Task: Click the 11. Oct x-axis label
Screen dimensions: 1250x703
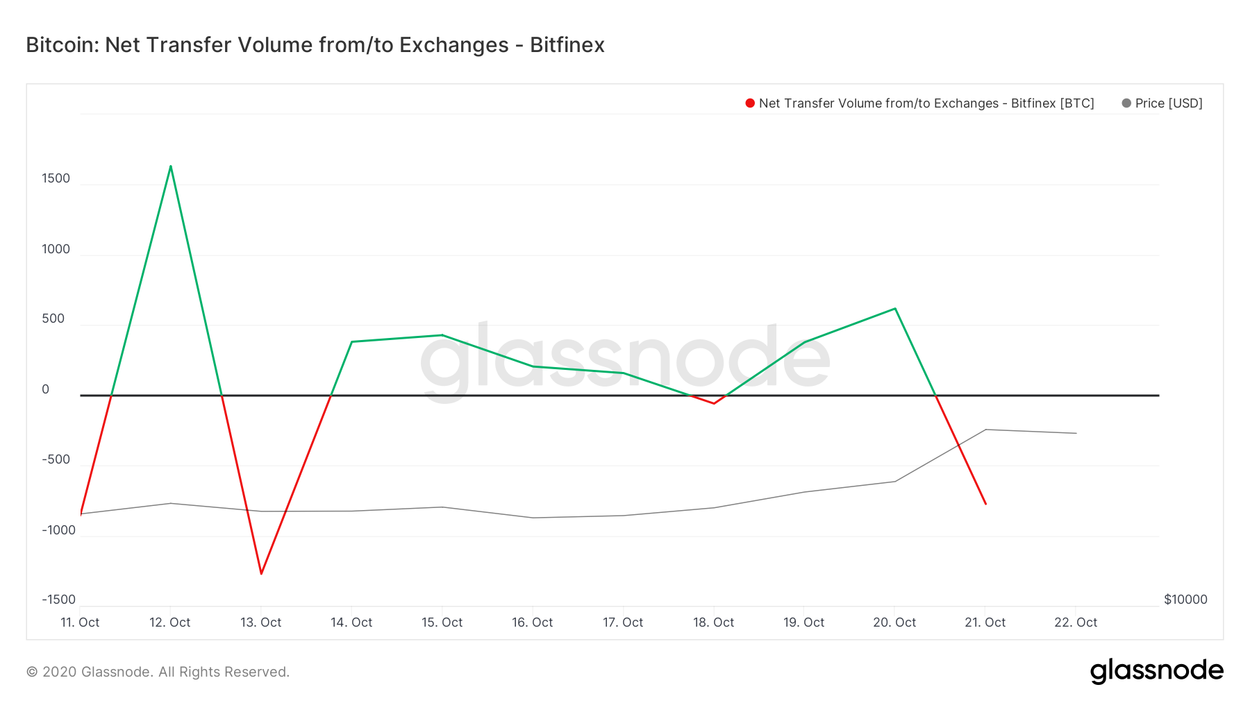Action: pos(80,622)
